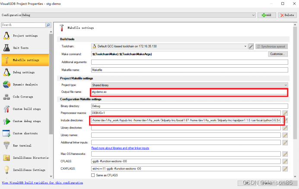
Task: Click the Delete configuration button
Action: (x=287, y=15)
